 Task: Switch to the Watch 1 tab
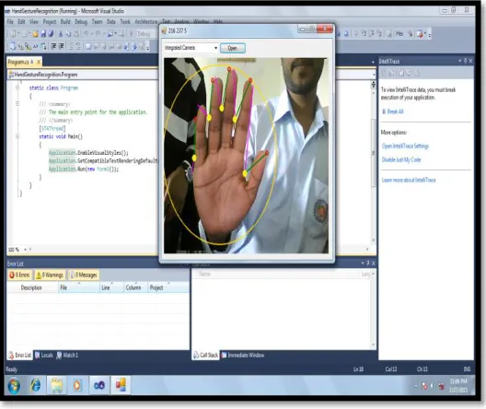click(x=67, y=355)
